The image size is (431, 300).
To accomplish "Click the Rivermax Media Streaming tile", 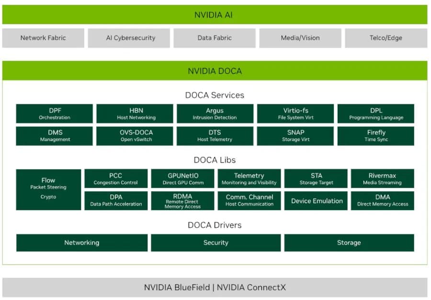I will pos(382,178).
